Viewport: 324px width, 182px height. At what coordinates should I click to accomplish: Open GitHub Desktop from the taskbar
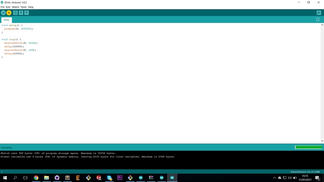pos(57,178)
